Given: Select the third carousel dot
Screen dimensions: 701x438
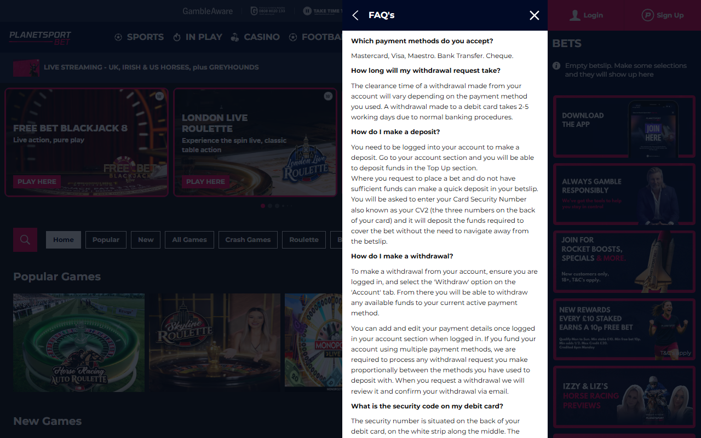Looking at the screenshot, I should pos(277,206).
